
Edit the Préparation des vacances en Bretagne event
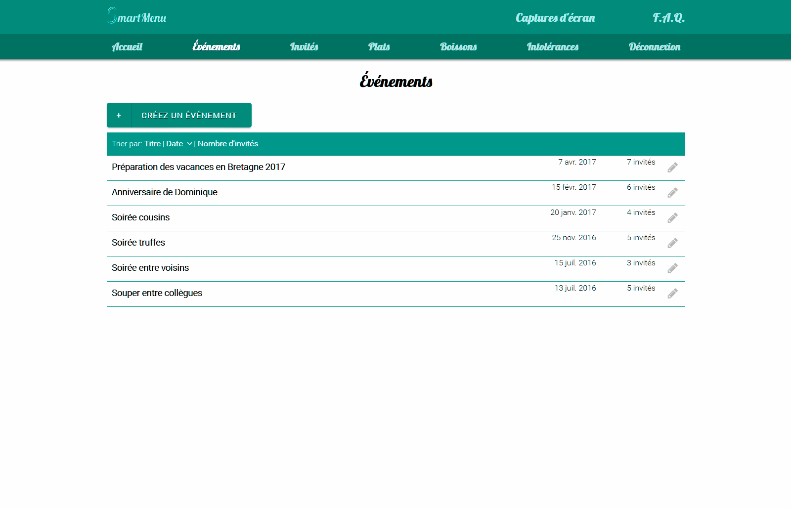(x=672, y=168)
